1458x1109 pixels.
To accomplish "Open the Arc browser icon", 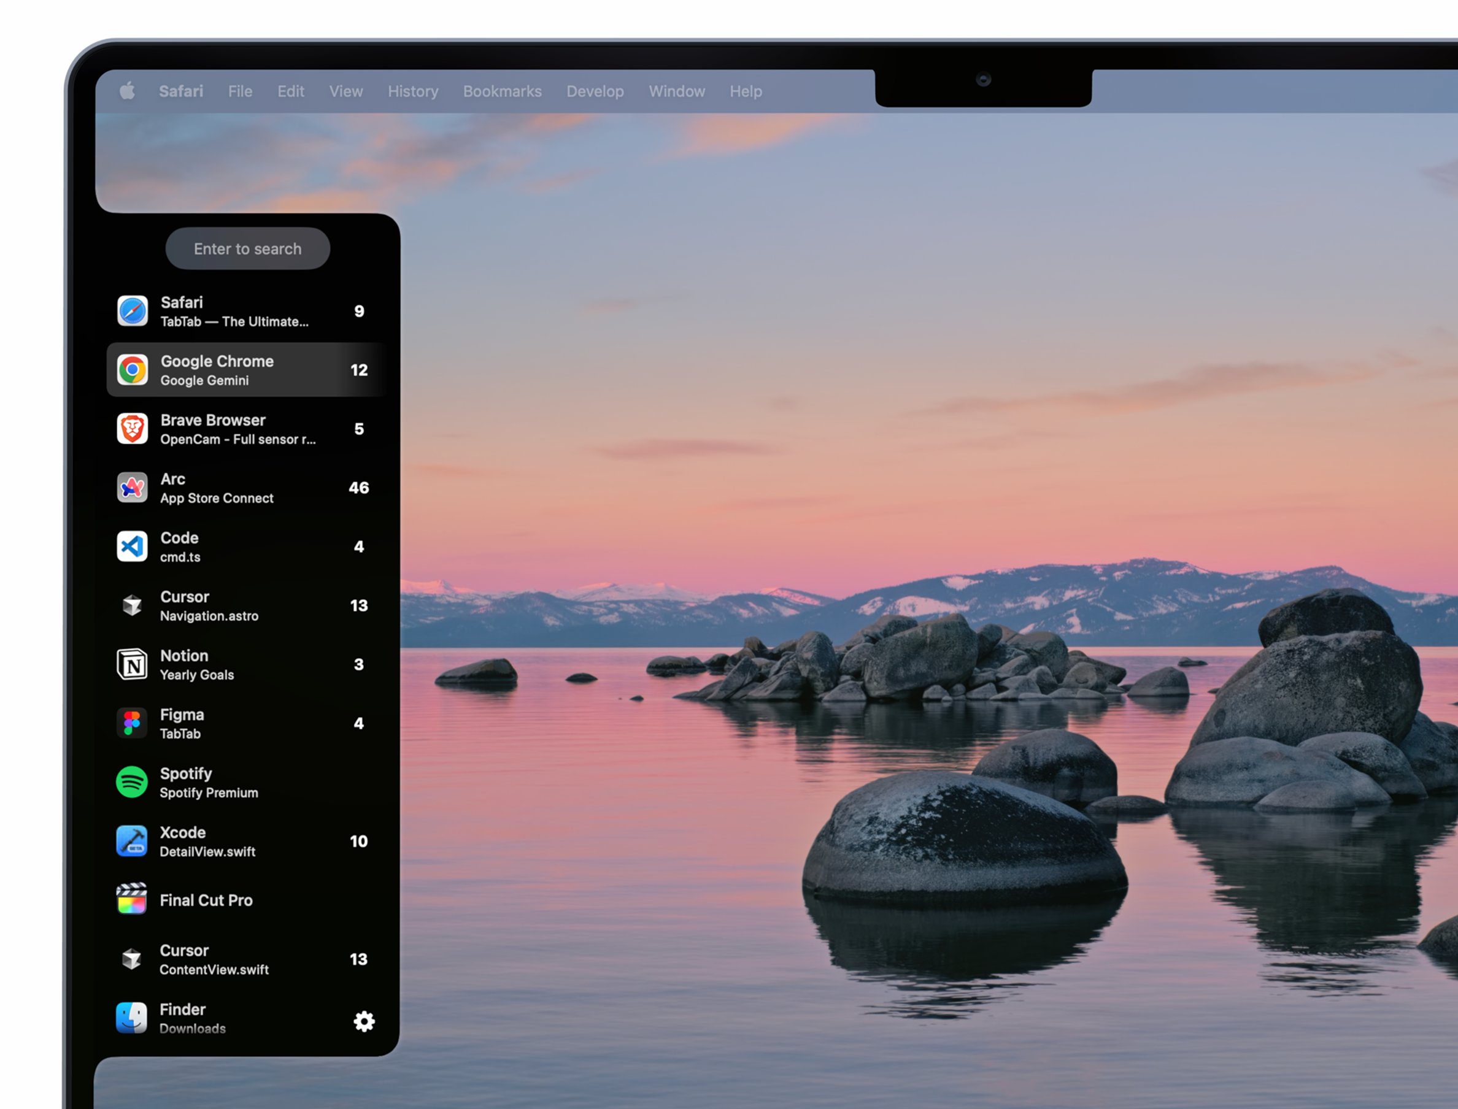I will (133, 487).
